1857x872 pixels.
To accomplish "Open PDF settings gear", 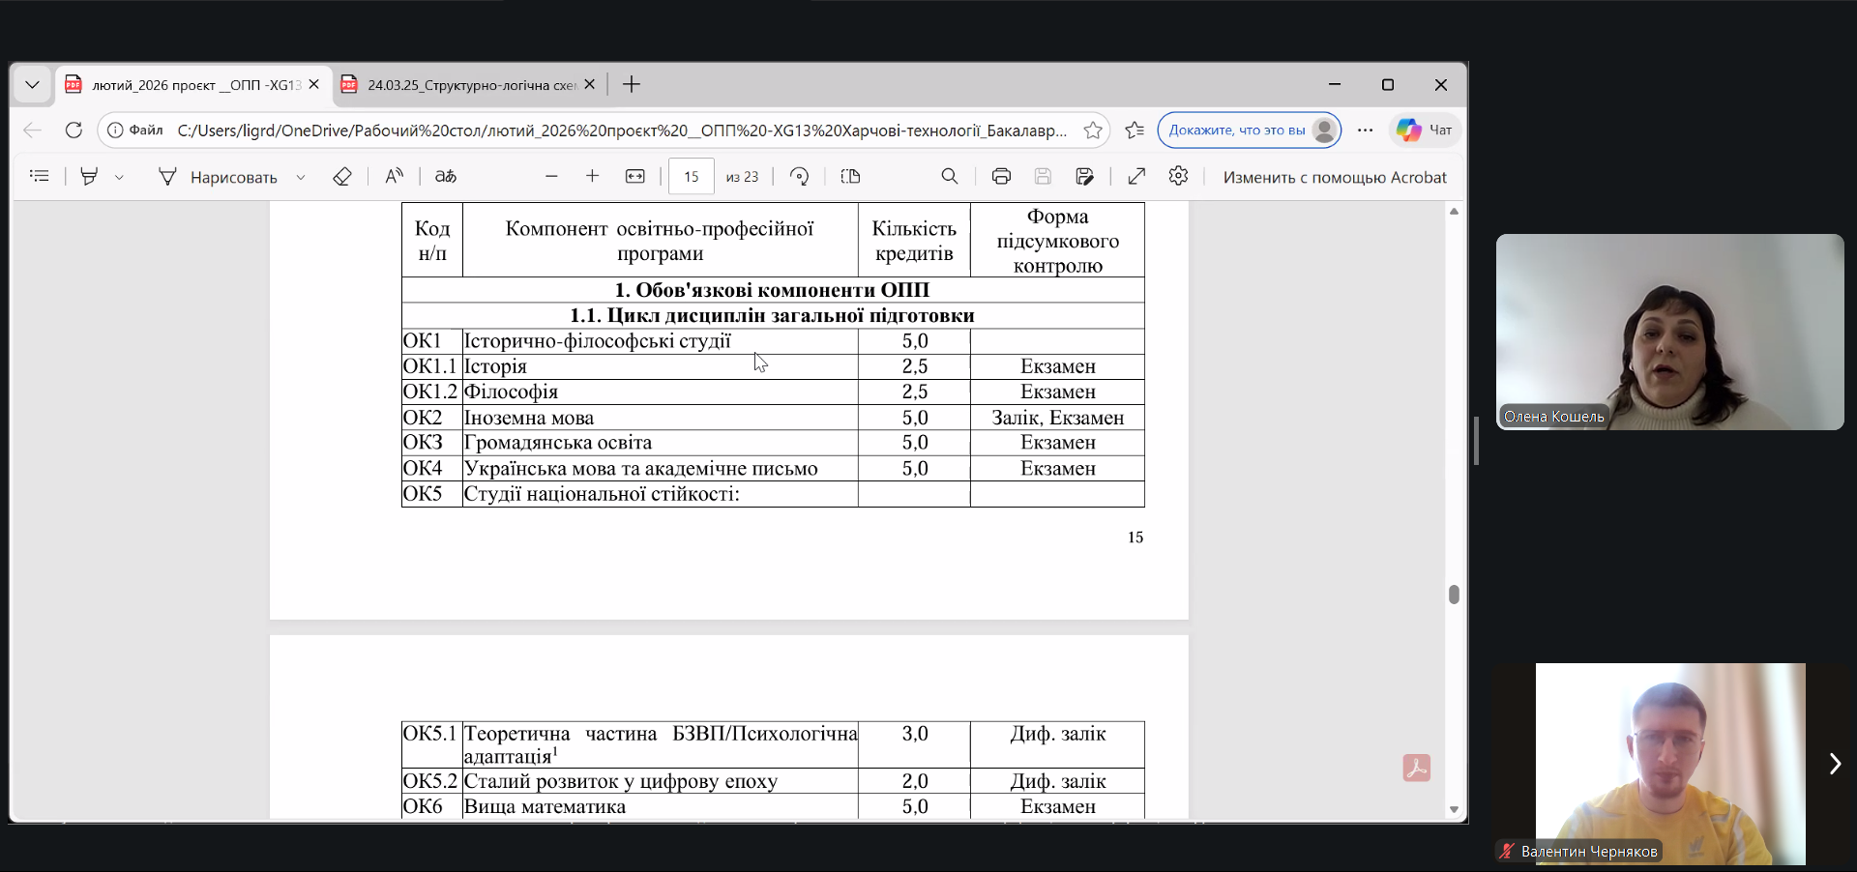I will (x=1178, y=176).
